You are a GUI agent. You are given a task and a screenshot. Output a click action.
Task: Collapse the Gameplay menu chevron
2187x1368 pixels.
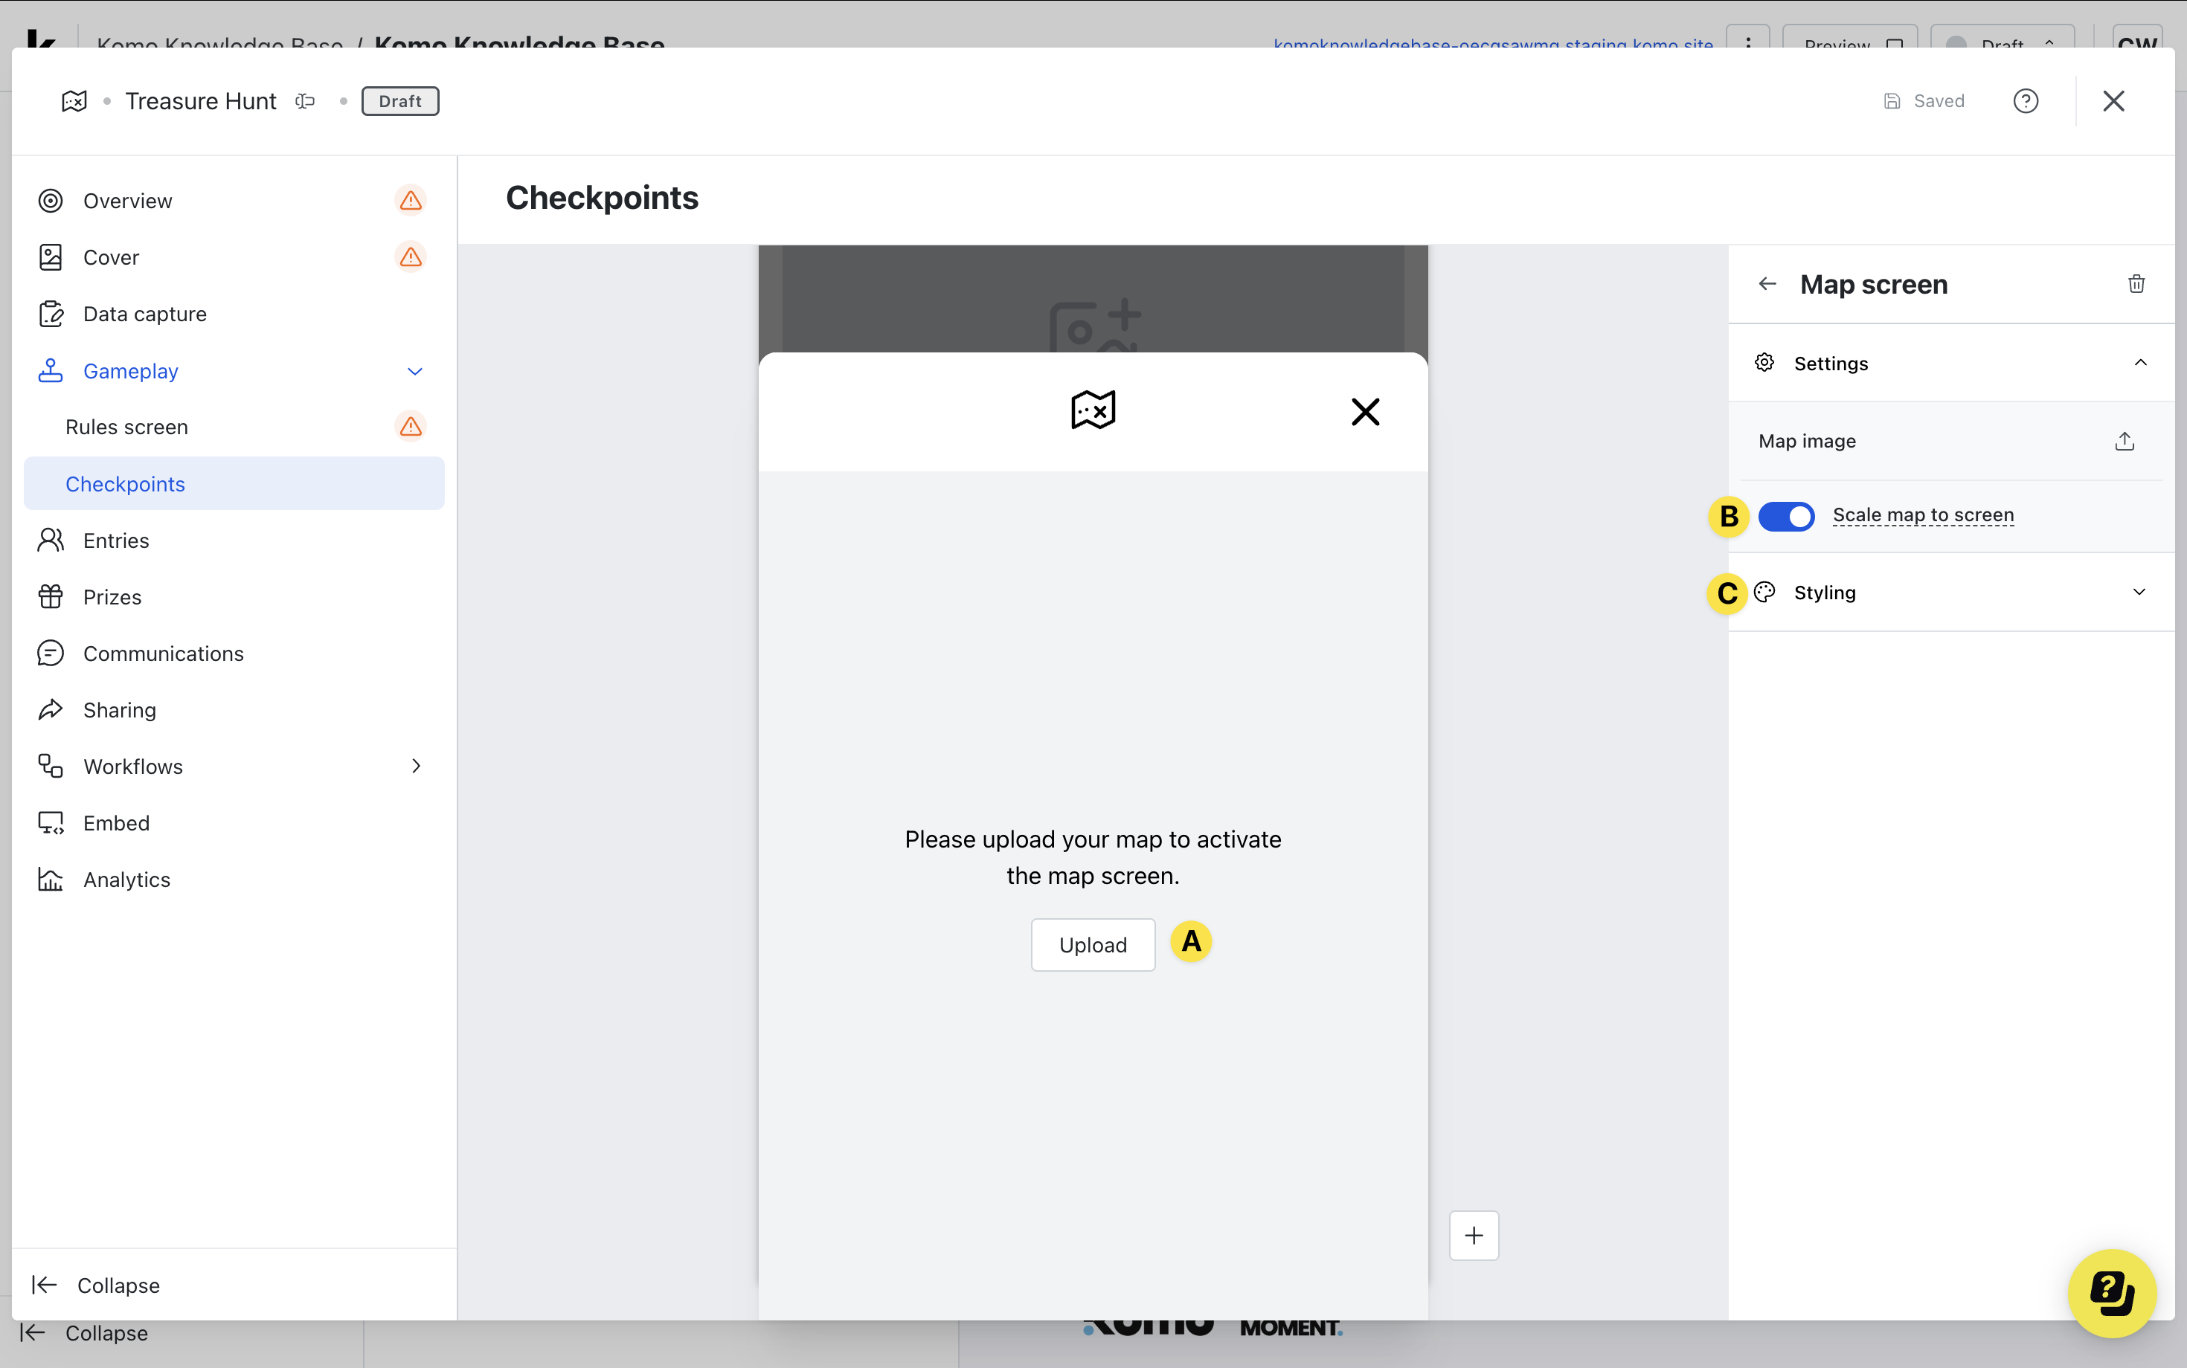(x=414, y=371)
